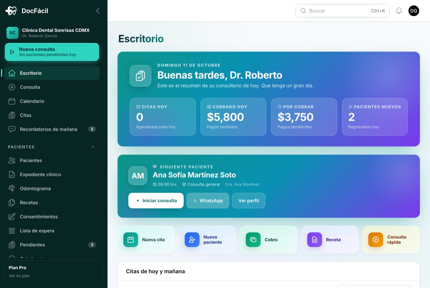Click the Consentimientos pencil icon
This screenshot has width=430, height=288.
[12, 217]
